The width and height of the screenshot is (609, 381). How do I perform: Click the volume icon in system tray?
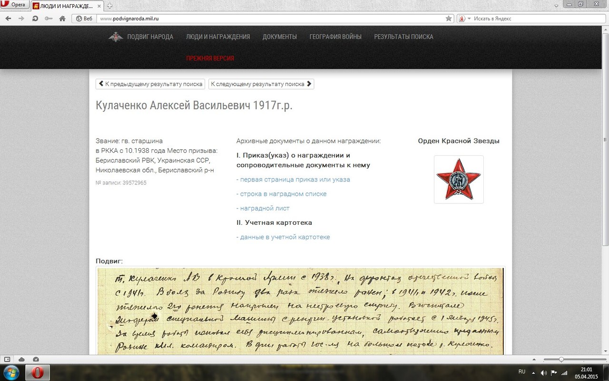coord(543,372)
